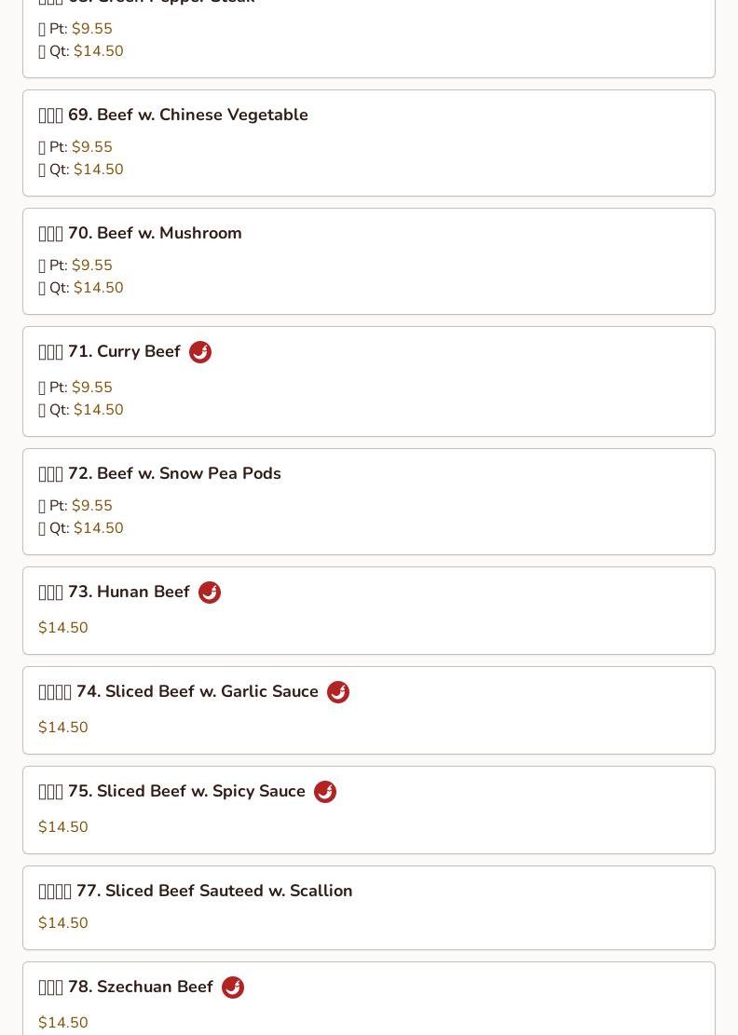Click spicy icon for Sliced Beef w. Garlic Sauce
This screenshot has height=1035, width=738.
[338, 692]
